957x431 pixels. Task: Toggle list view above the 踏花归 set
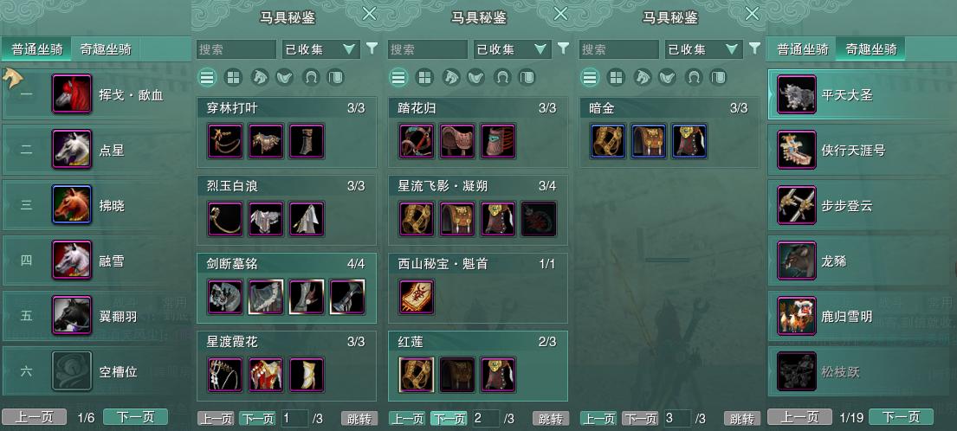tap(398, 77)
